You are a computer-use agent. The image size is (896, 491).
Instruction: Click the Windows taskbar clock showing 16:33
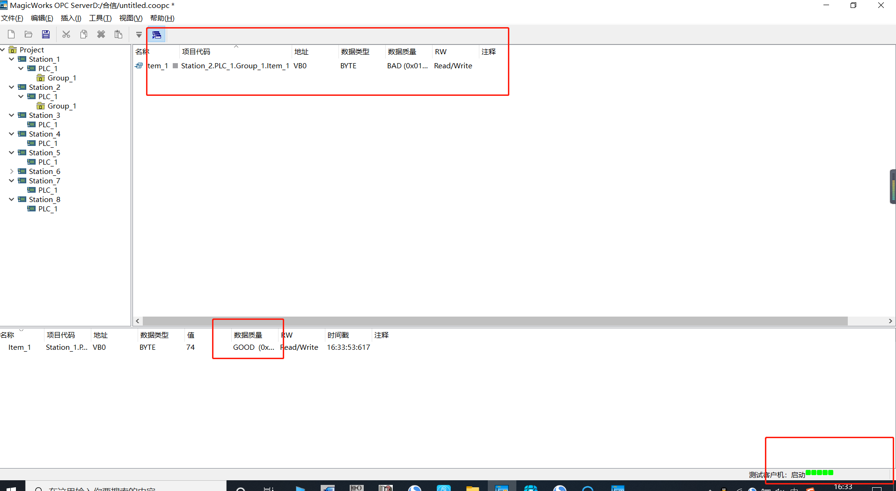tap(843, 487)
